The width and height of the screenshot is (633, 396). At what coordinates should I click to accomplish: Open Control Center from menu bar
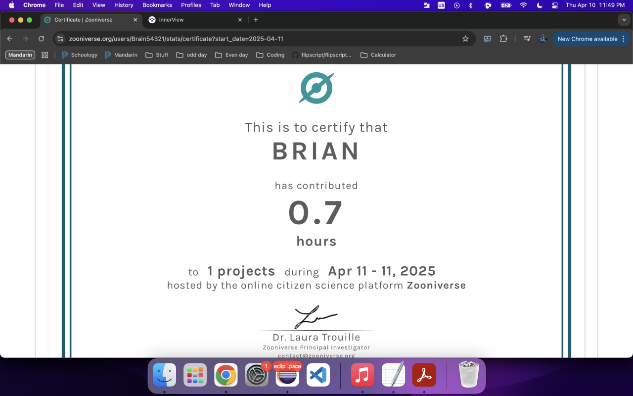point(555,5)
